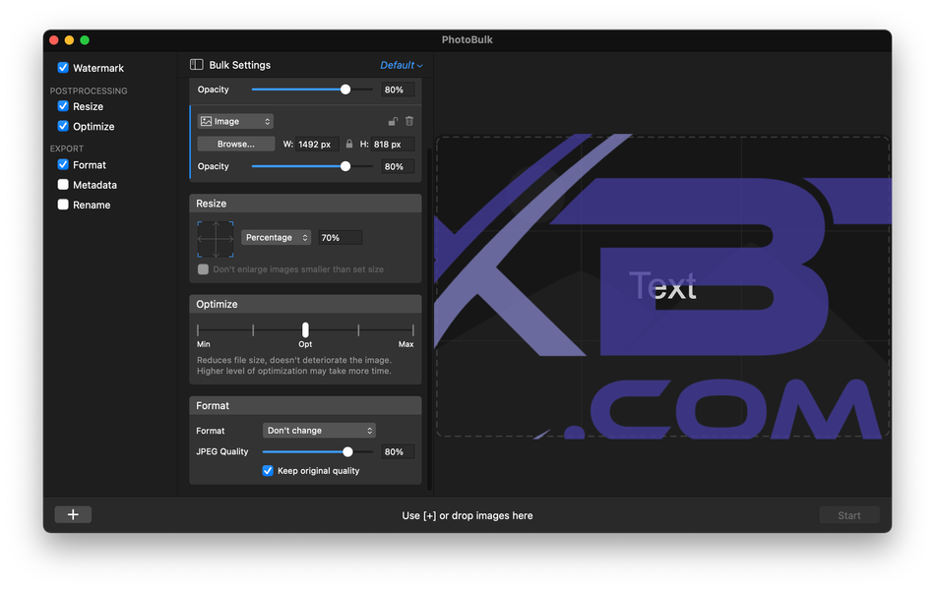Click the resize direction anchor box
The height and width of the screenshot is (590, 935).
[x=216, y=239]
